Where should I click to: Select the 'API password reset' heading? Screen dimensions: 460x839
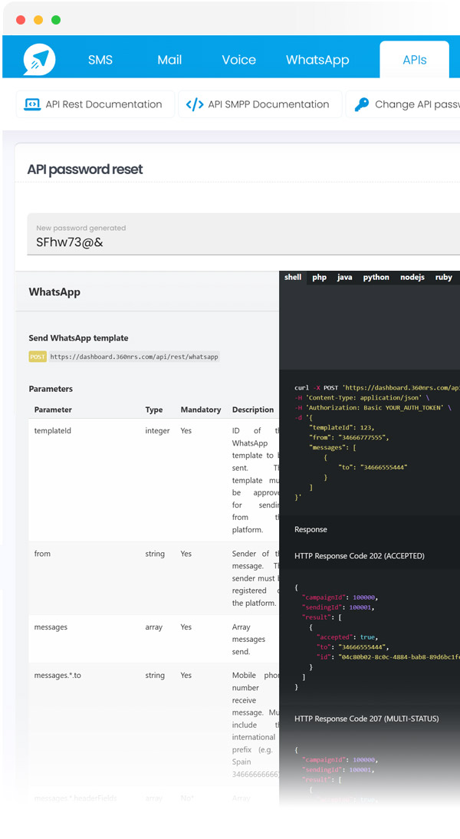tap(85, 169)
